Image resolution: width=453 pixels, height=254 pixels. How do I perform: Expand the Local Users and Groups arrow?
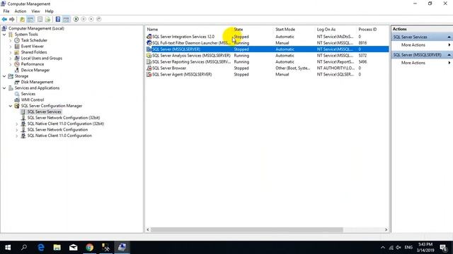[x=11, y=59]
